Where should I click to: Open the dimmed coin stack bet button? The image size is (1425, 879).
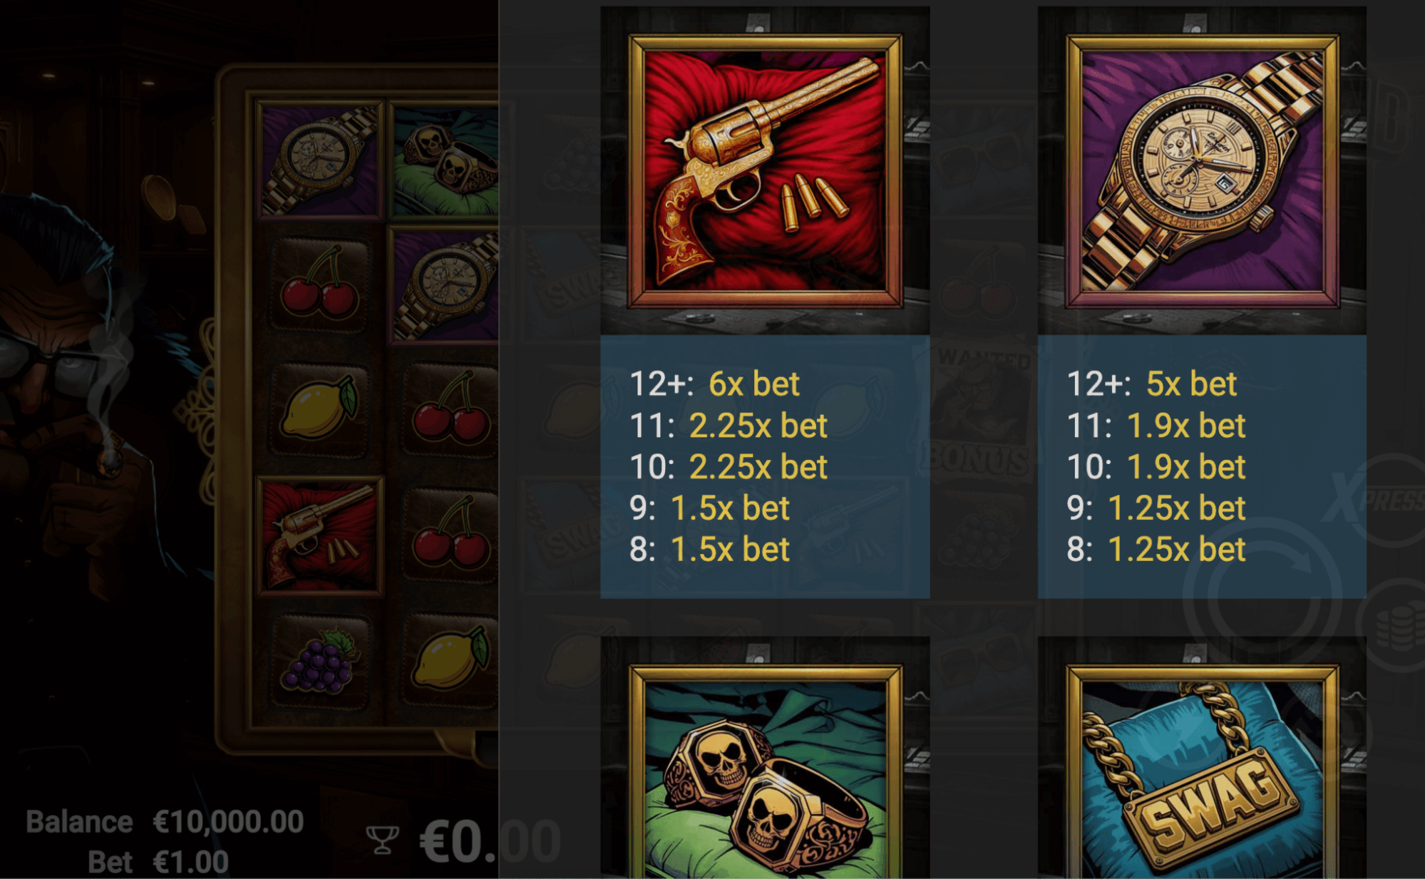coord(1393,626)
